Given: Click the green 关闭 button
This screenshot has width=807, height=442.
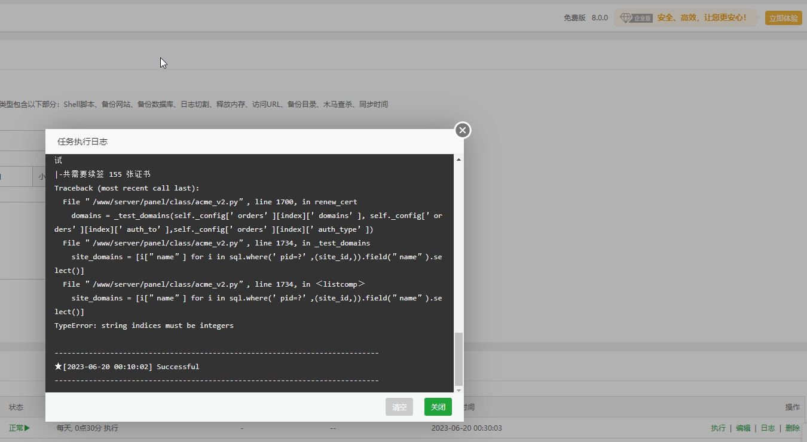Looking at the screenshot, I should tap(438, 407).
